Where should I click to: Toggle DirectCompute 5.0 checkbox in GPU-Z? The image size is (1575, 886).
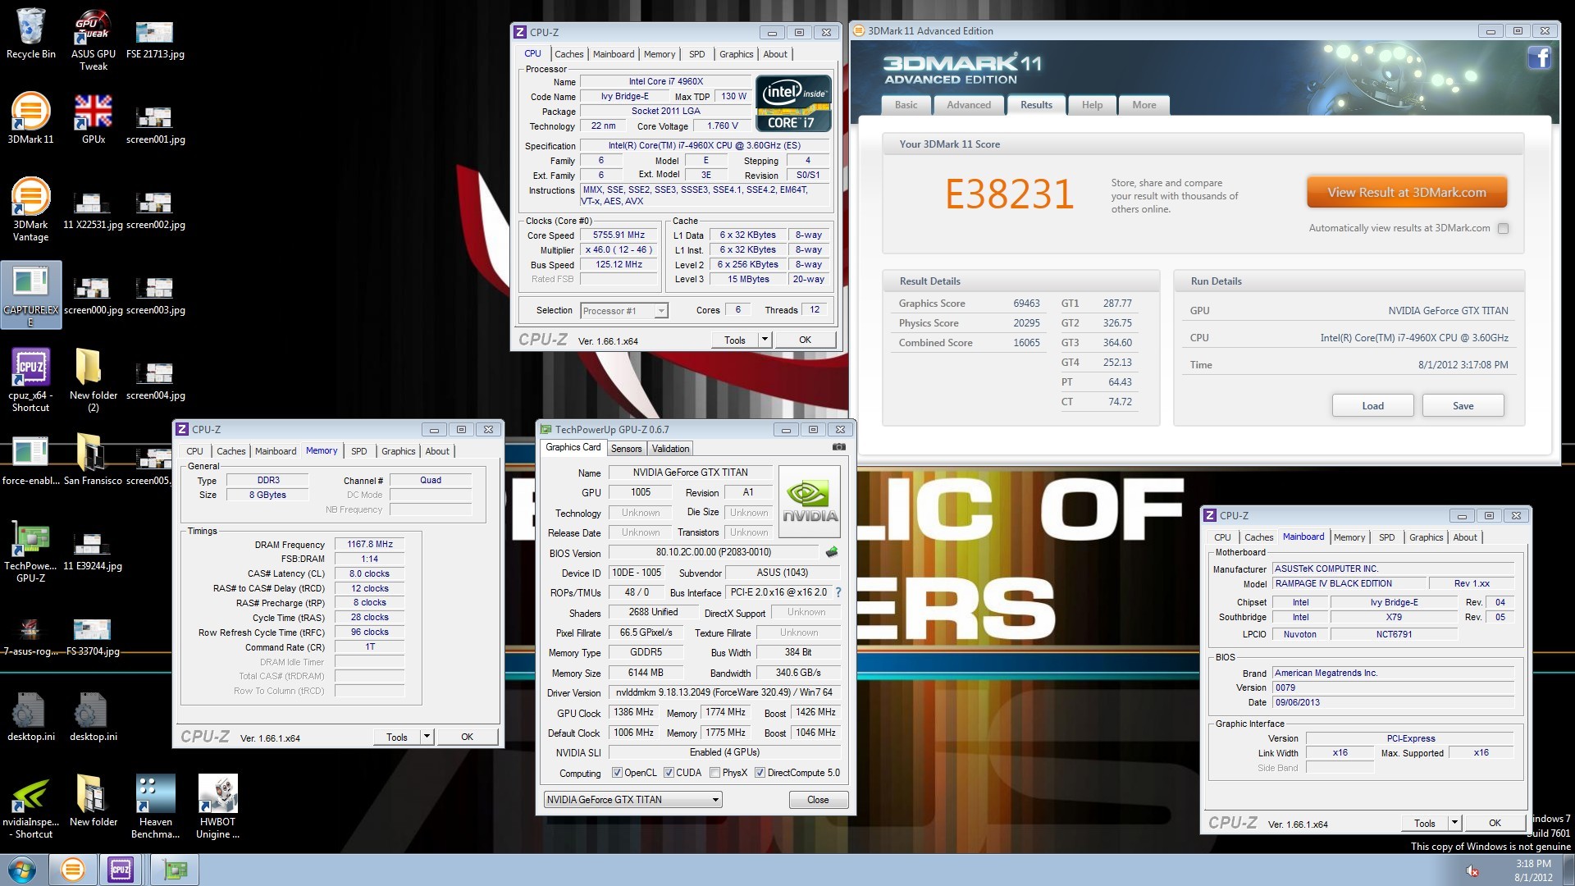760,773
